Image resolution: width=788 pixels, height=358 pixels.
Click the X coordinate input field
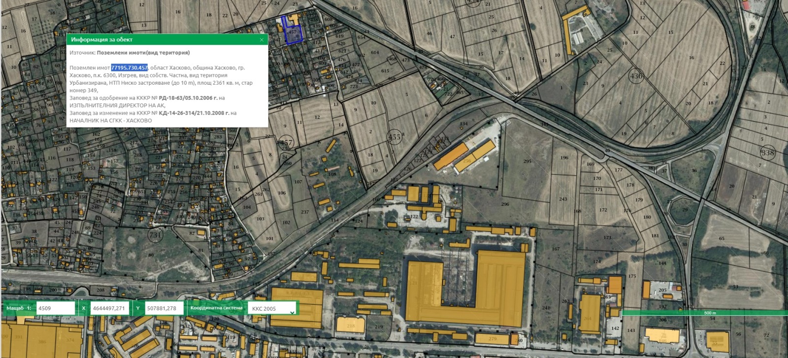(109, 308)
